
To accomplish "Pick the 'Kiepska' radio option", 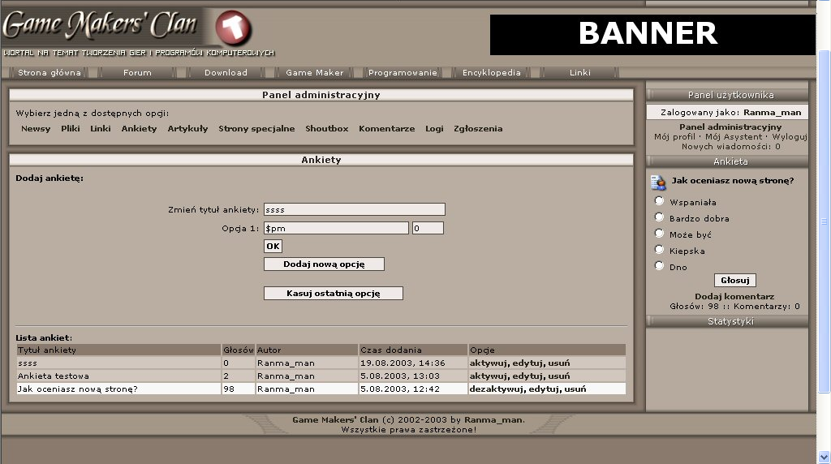I will click(660, 250).
